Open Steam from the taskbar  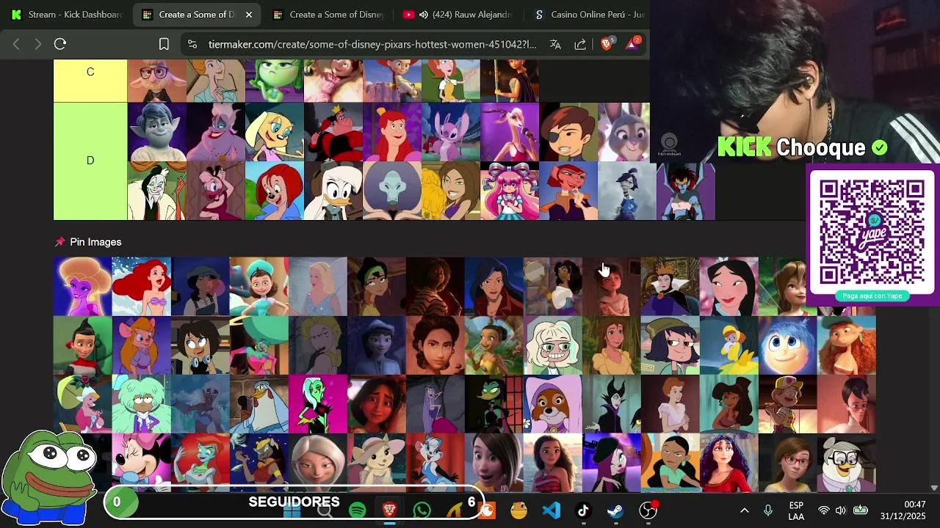point(615,510)
